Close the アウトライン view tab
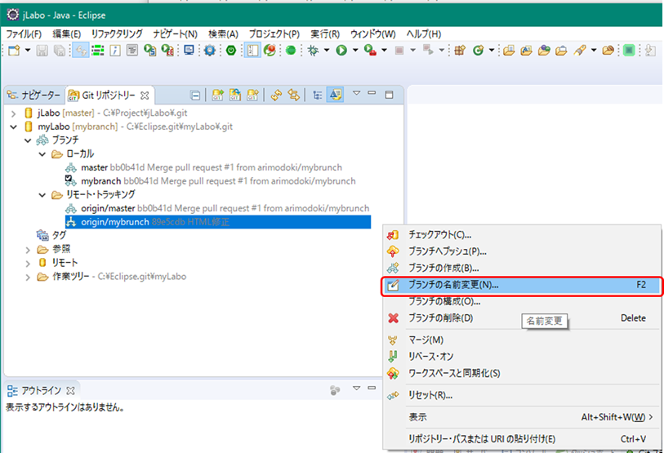This screenshot has height=453, width=664. (x=71, y=390)
